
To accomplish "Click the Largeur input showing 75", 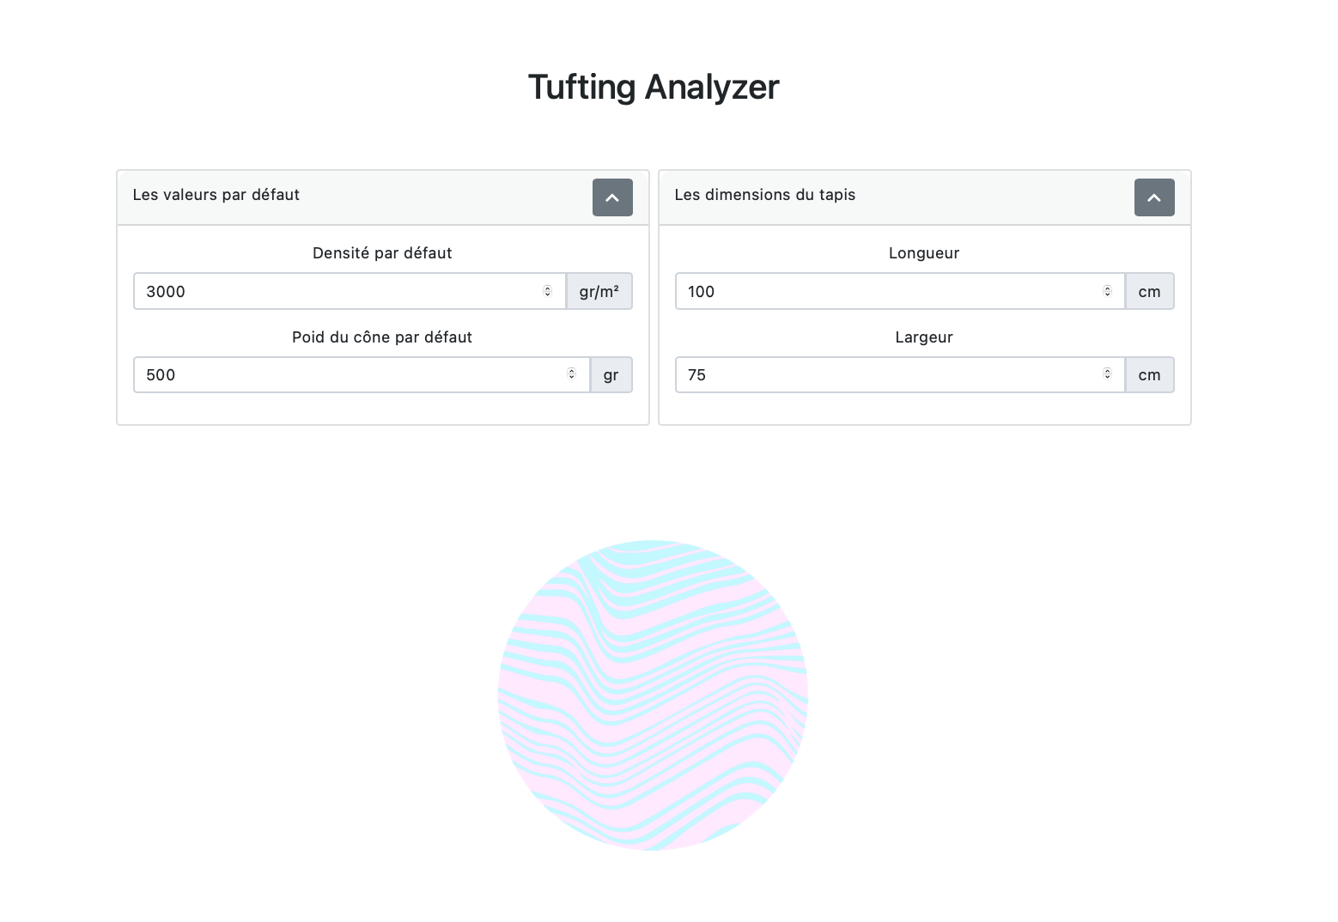I will tap(900, 374).
